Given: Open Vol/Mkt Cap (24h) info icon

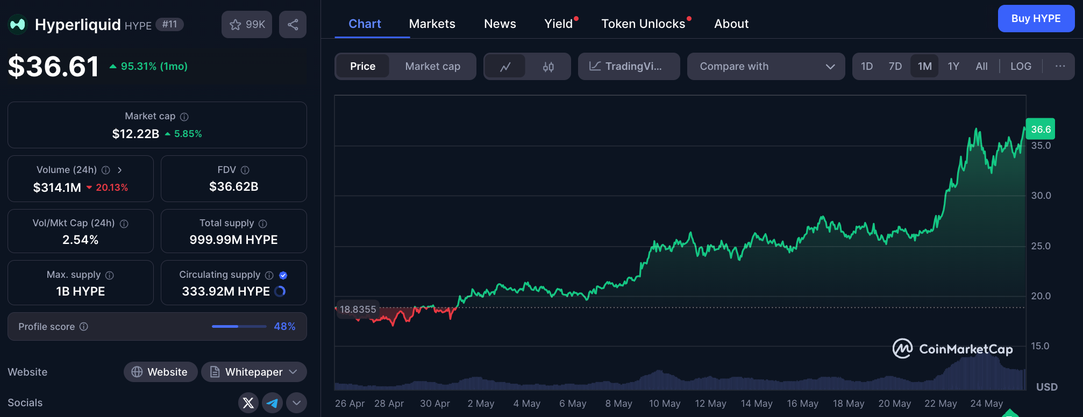Looking at the screenshot, I should coord(124,224).
